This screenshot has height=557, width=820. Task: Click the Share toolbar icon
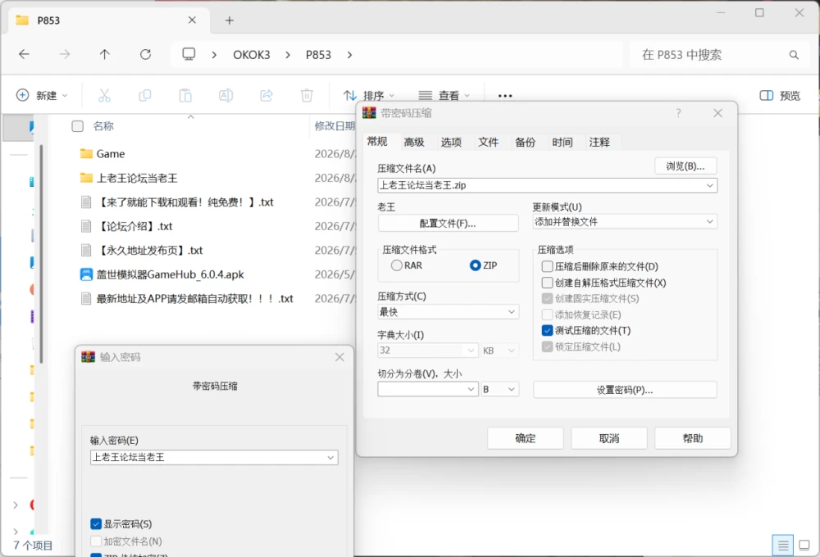pos(266,96)
